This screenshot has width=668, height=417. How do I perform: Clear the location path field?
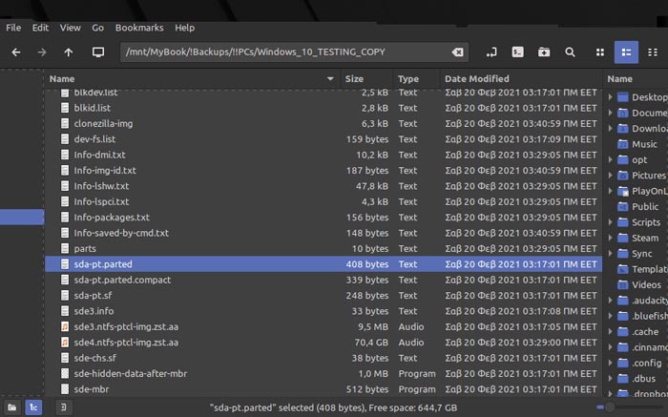pos(457,52)
